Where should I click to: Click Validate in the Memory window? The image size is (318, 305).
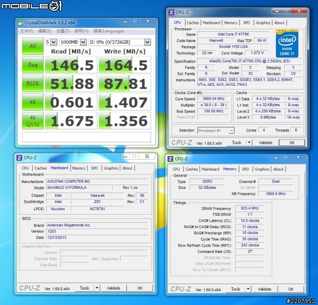(x=264, y=289)
